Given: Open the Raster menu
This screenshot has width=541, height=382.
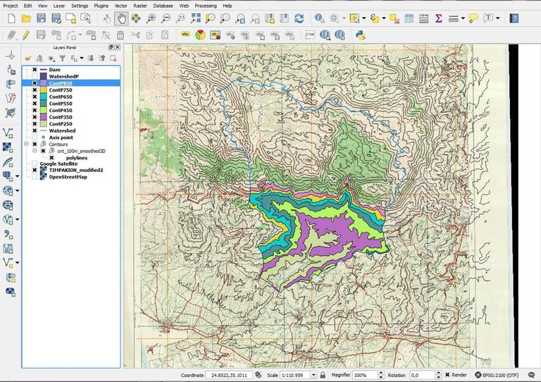Looking at the screenshot, I should (x=140, y=5).
